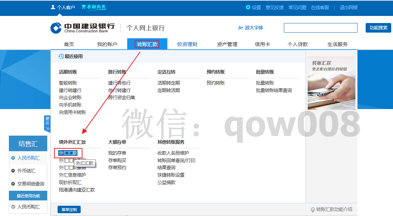Select 存单购买 menu item

pyautogui.click(x=117, y=160)
